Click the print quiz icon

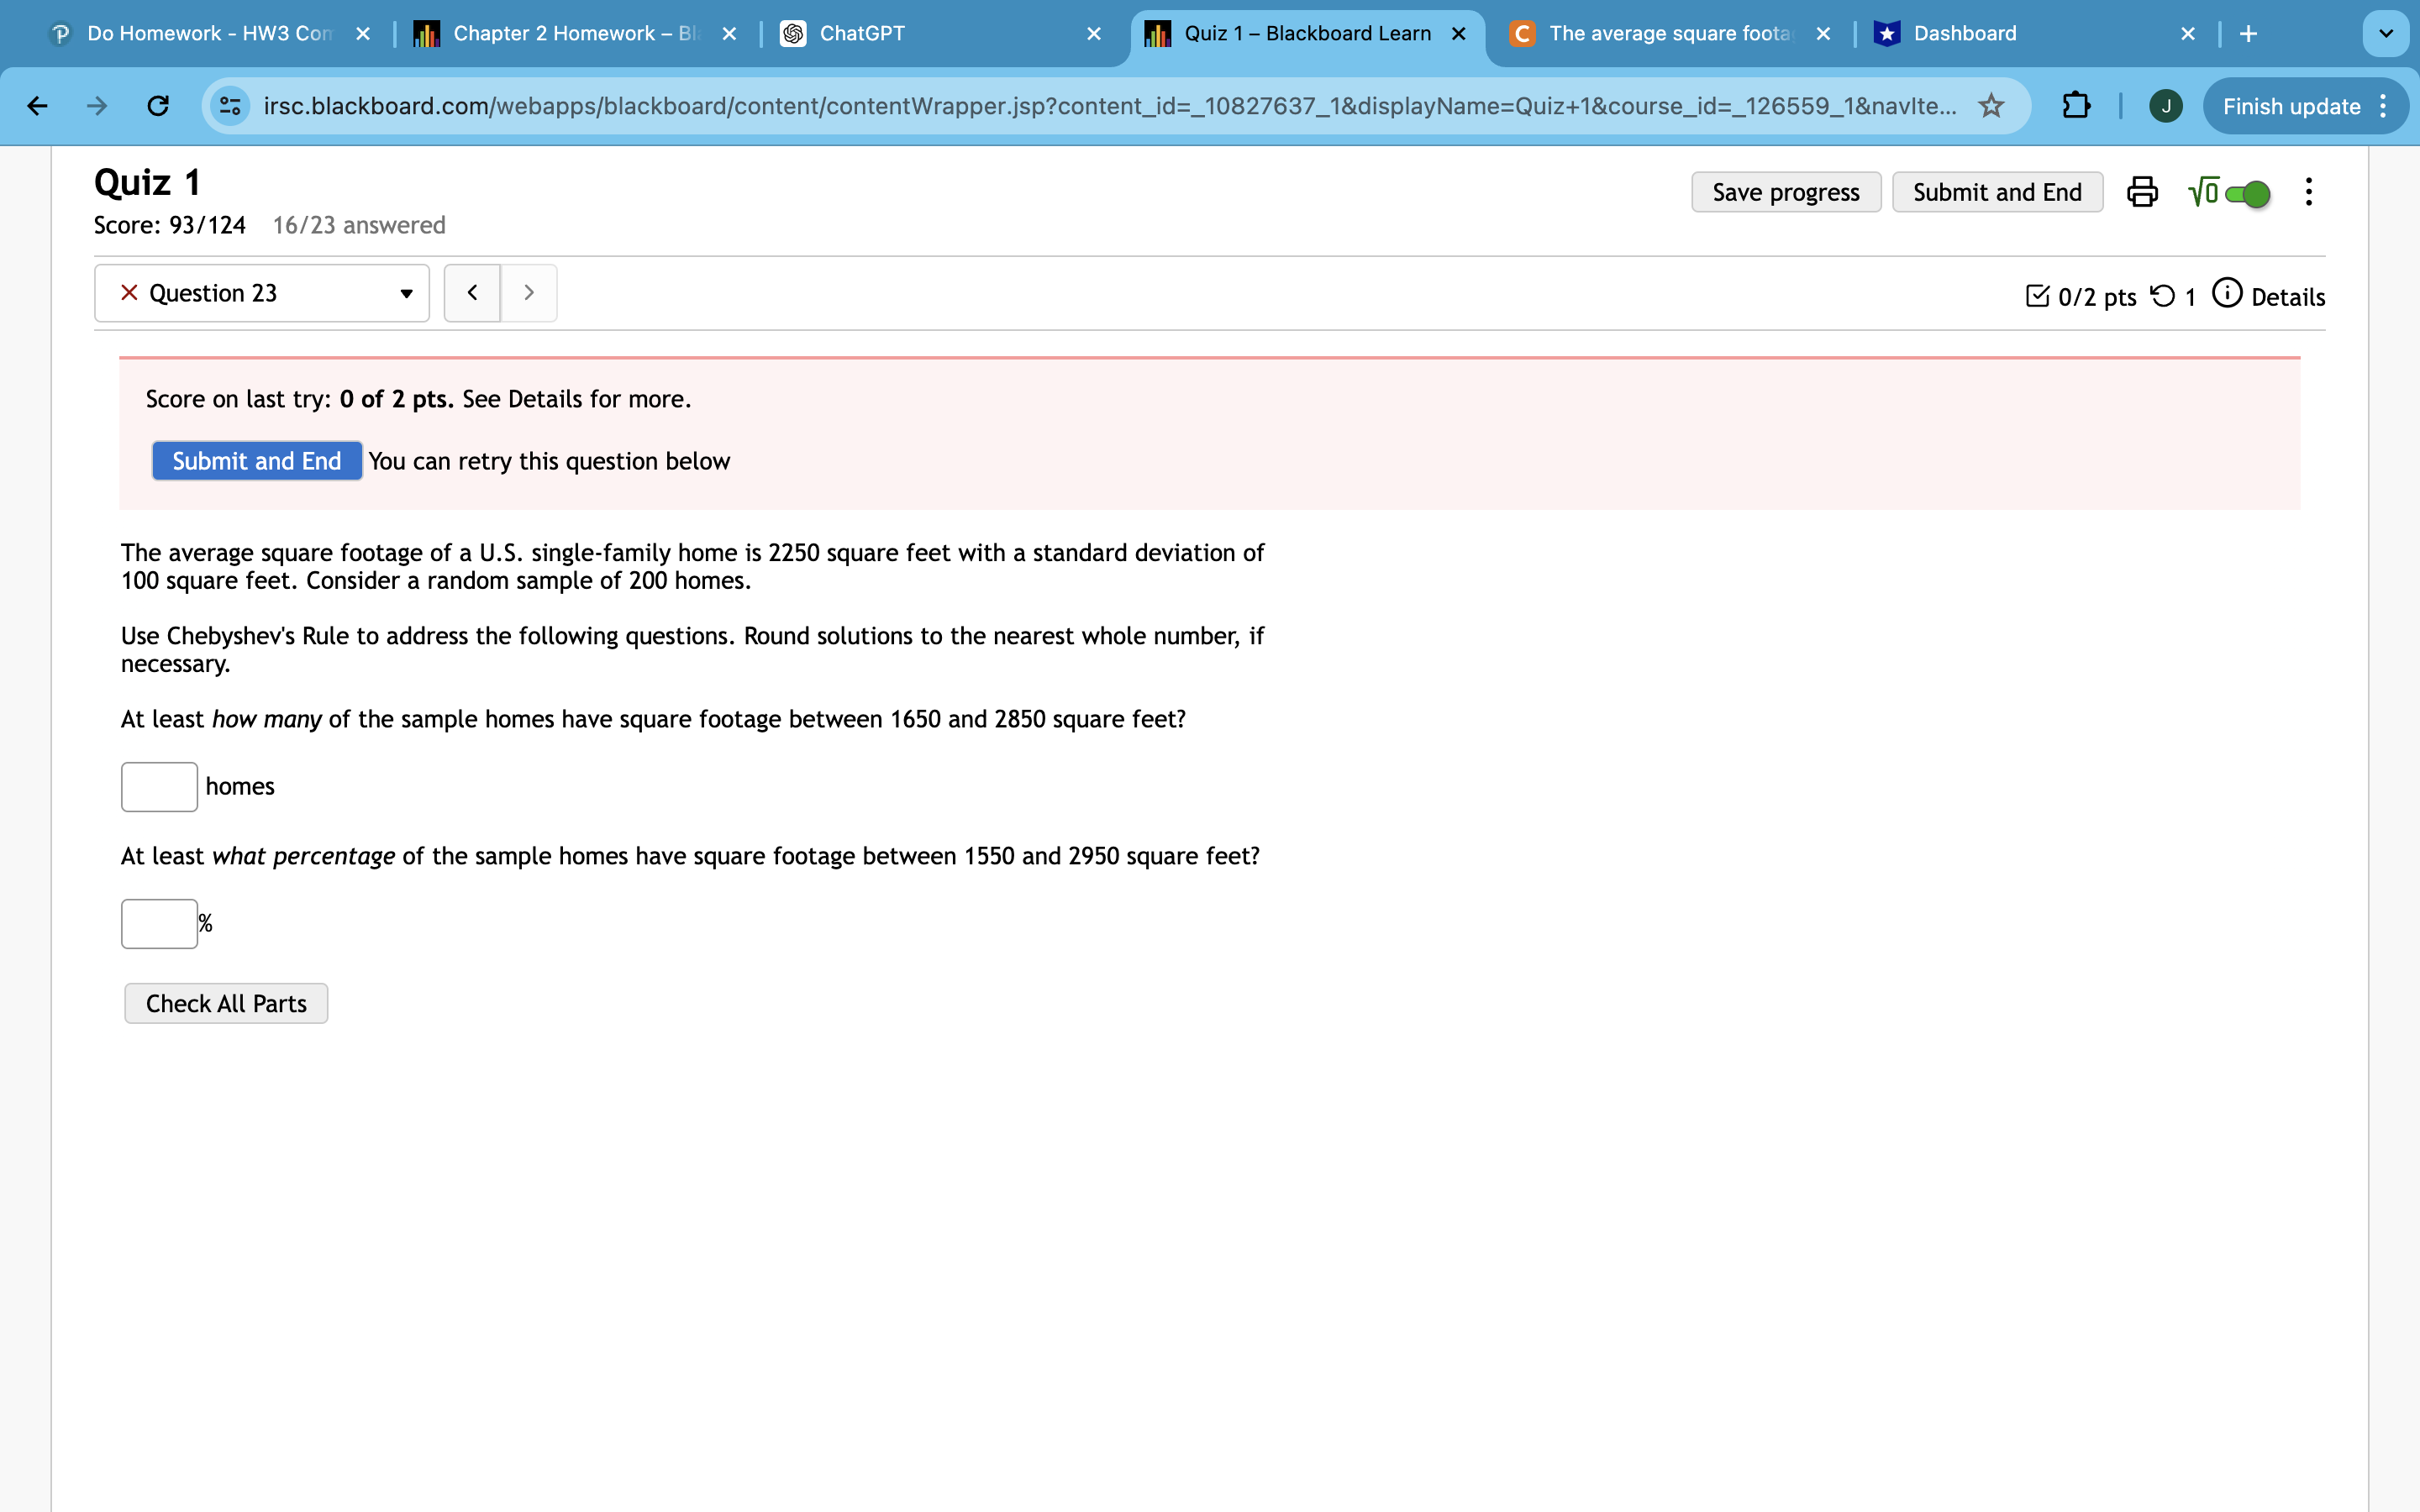(2141, 192)
